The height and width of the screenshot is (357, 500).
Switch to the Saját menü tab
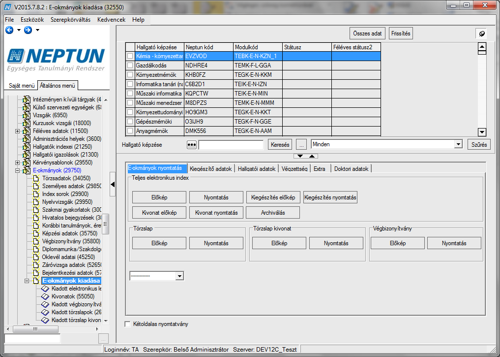(21, 86)
